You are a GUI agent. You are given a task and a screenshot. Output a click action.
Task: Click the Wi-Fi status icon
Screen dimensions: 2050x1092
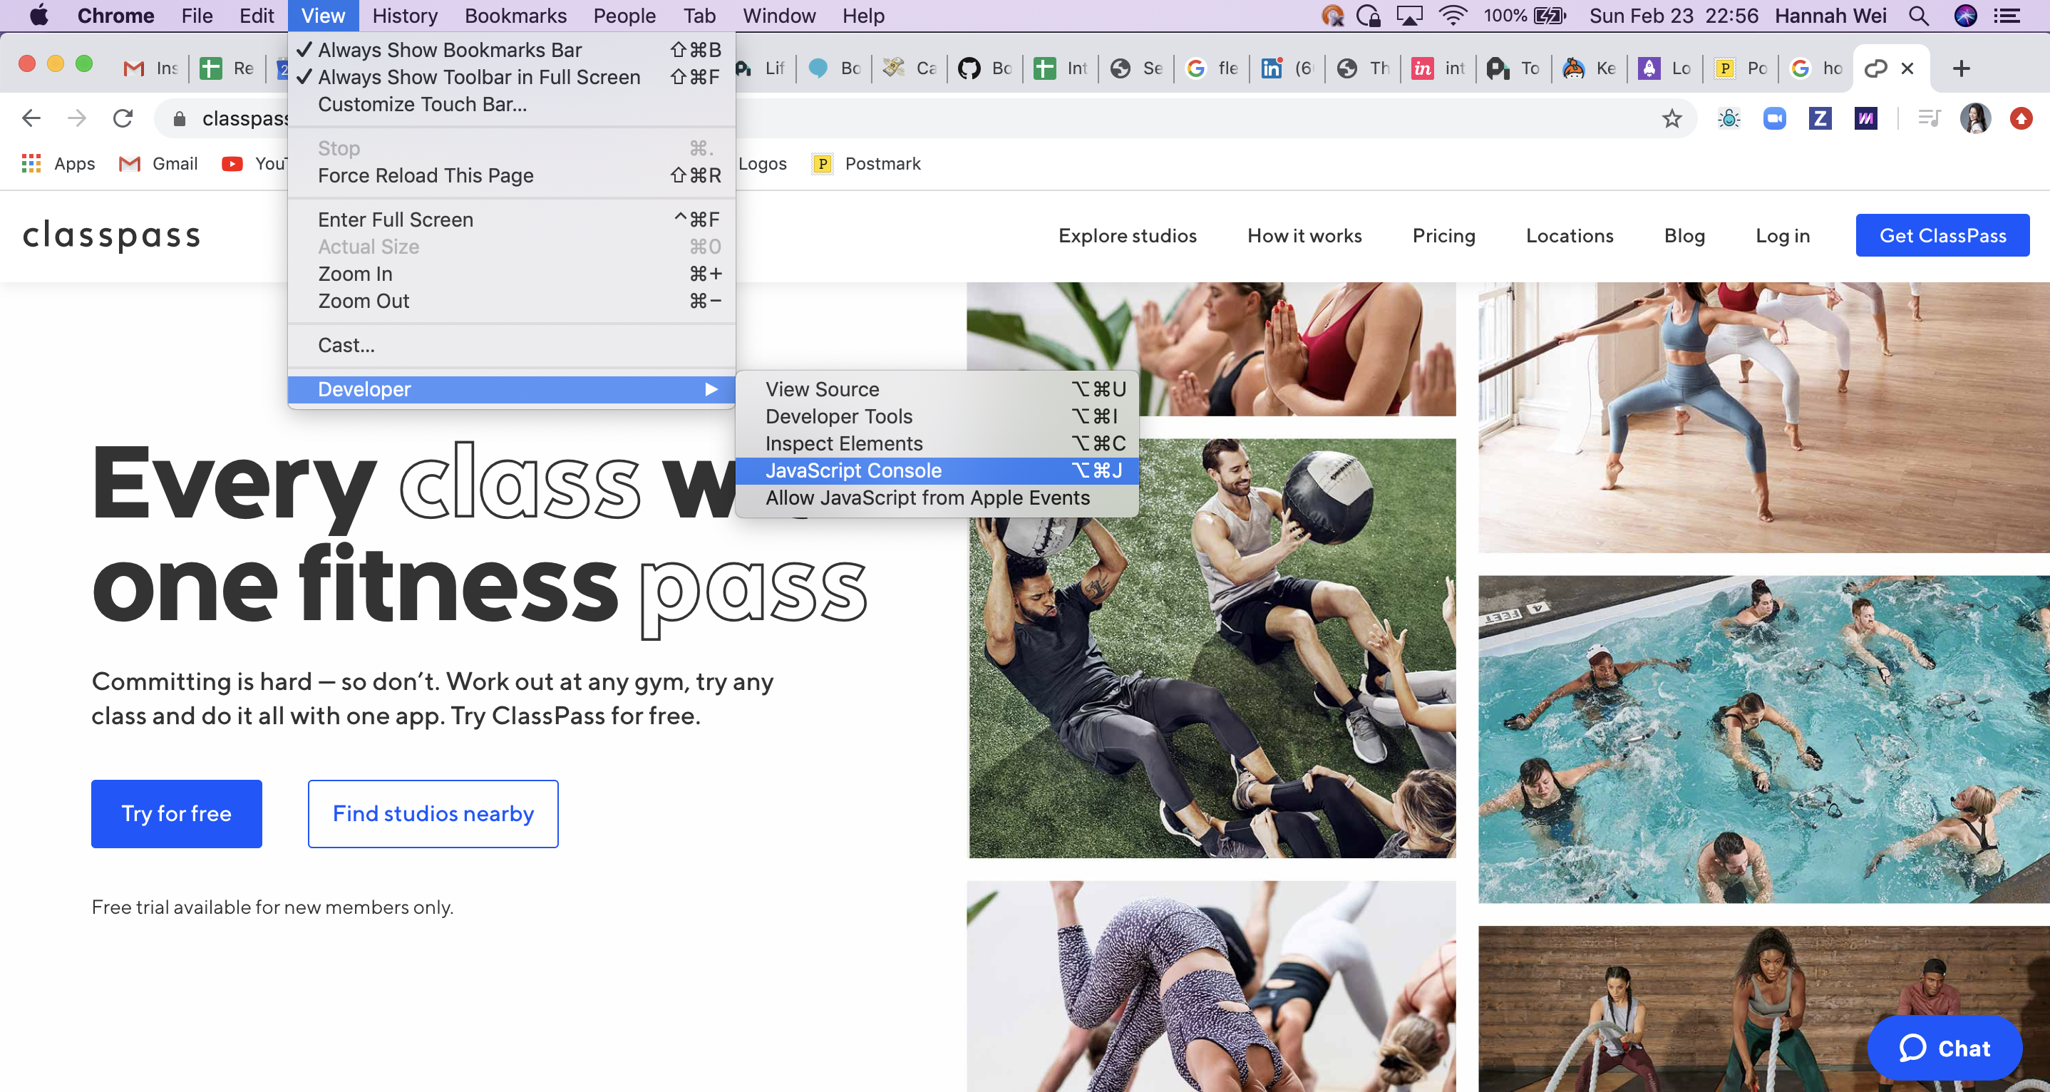tap(1453, 16)
